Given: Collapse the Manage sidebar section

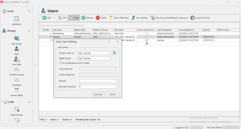Looking at the screenshot, I should [x=29, y=31].
